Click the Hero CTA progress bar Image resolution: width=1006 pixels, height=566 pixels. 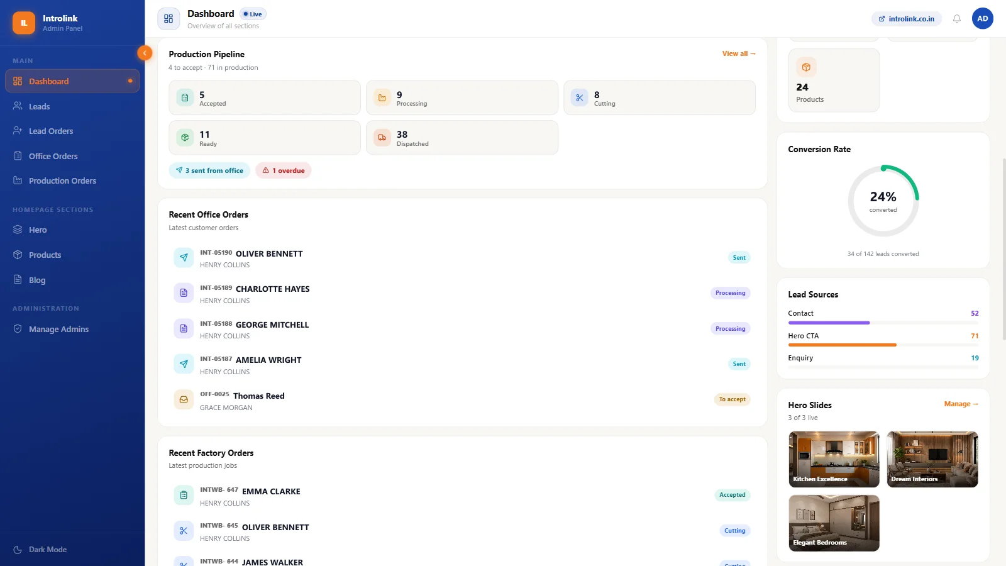(883, 345)
